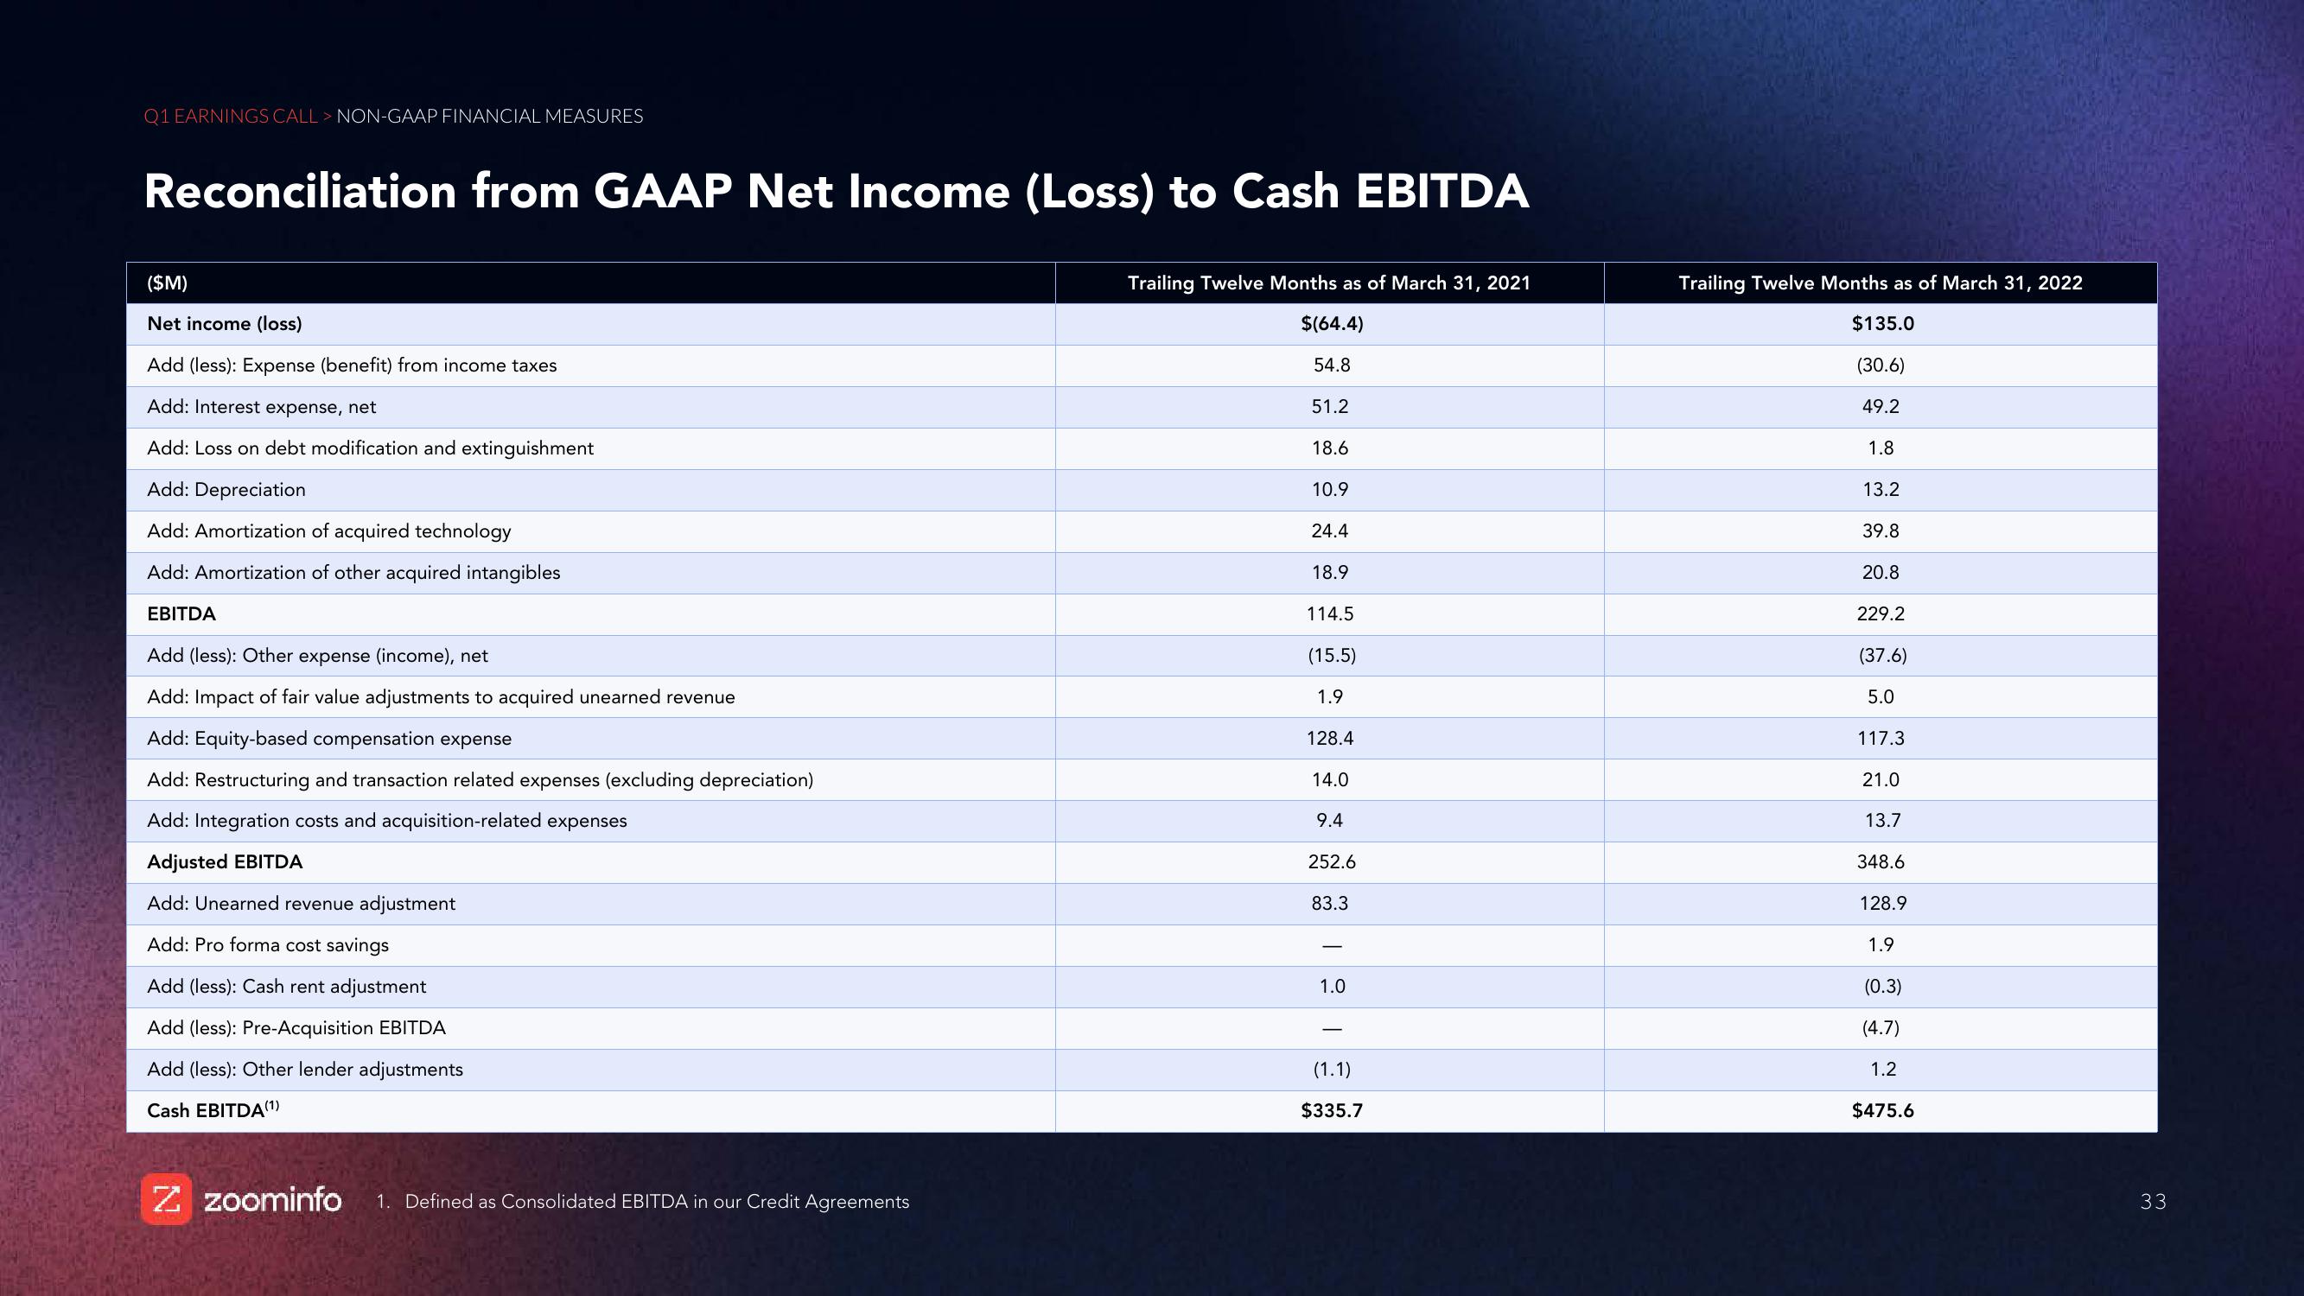Click the 114.5 EBITDA value
The height and width of the screenshot is (1296, 2304).
(1330, 613)
